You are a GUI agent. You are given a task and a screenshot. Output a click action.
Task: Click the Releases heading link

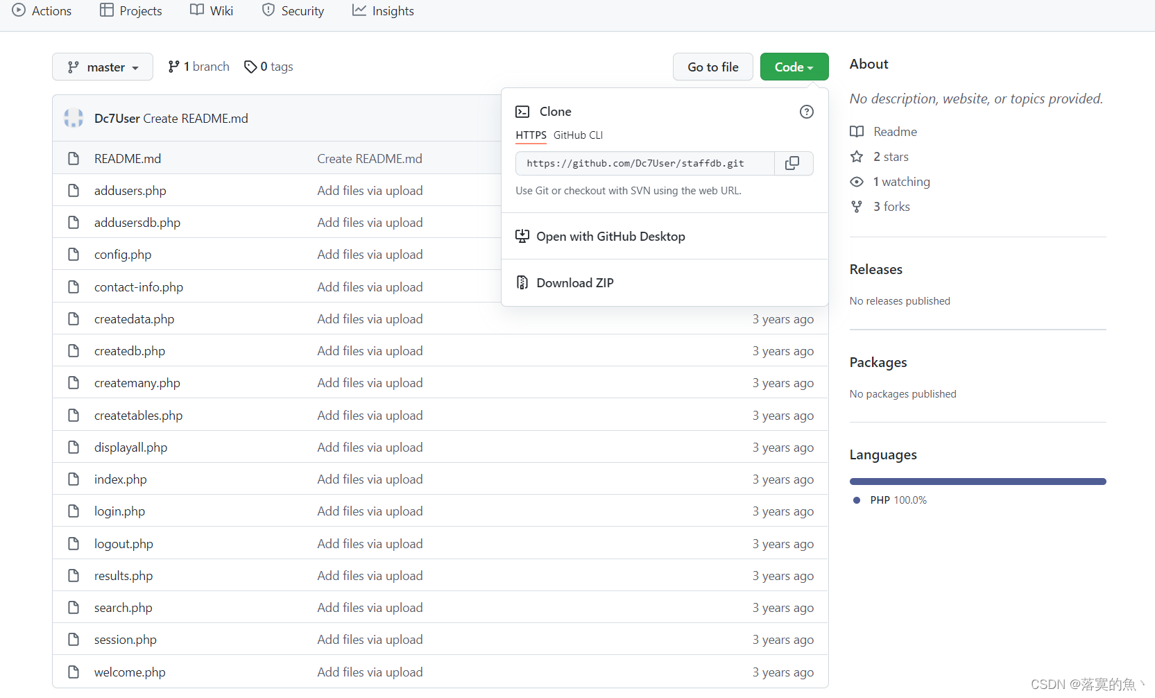click(876, 269)
